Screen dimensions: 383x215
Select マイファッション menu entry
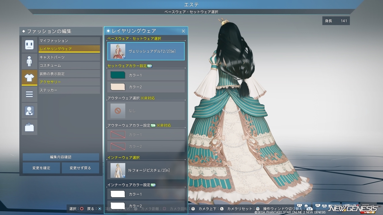[x=69, y=41]
